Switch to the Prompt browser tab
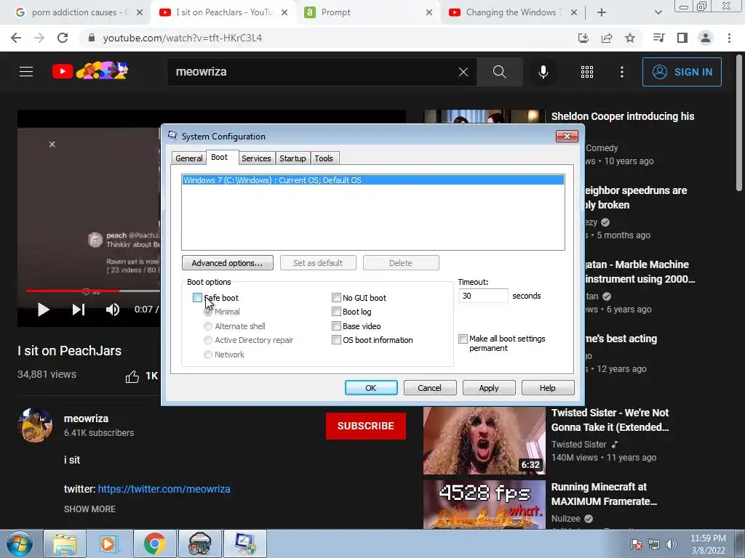The image size is (745, 558). tap(368, 12)
